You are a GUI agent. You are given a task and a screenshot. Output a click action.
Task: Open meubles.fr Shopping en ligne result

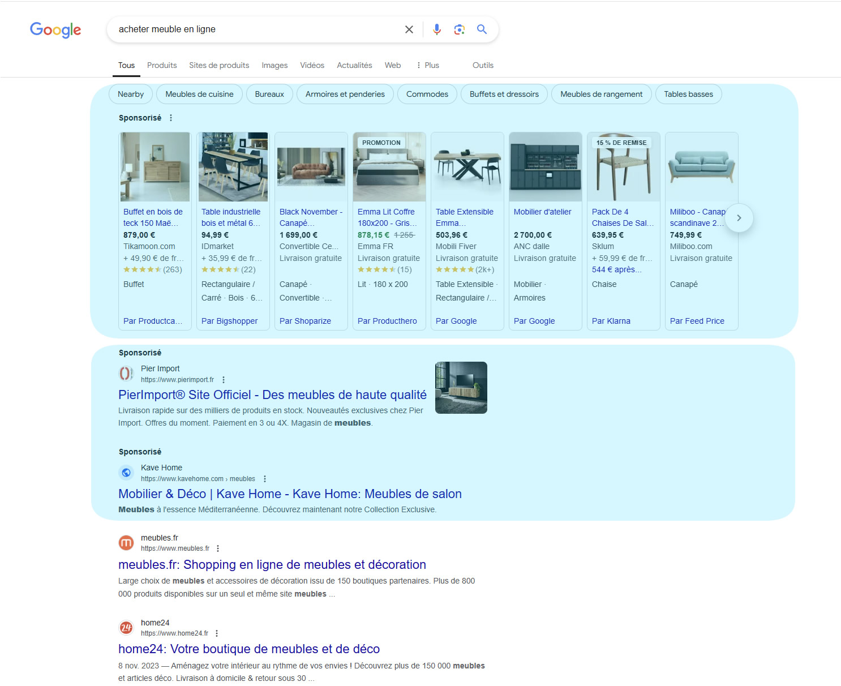click(272, 564)
